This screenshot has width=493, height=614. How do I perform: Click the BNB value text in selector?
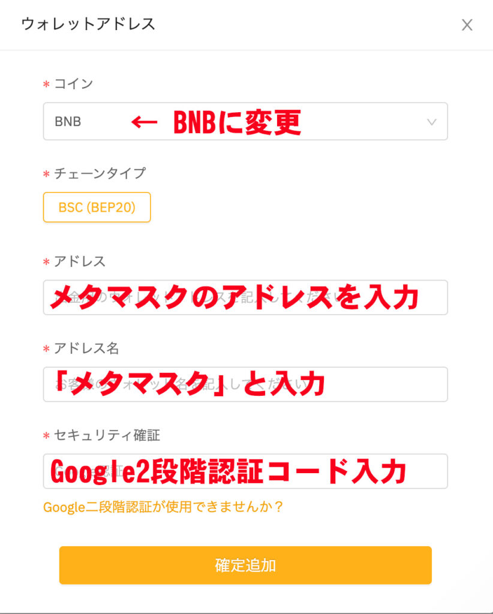point(68,122)
